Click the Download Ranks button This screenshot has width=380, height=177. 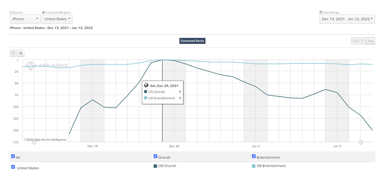click(x=192, y=41)
